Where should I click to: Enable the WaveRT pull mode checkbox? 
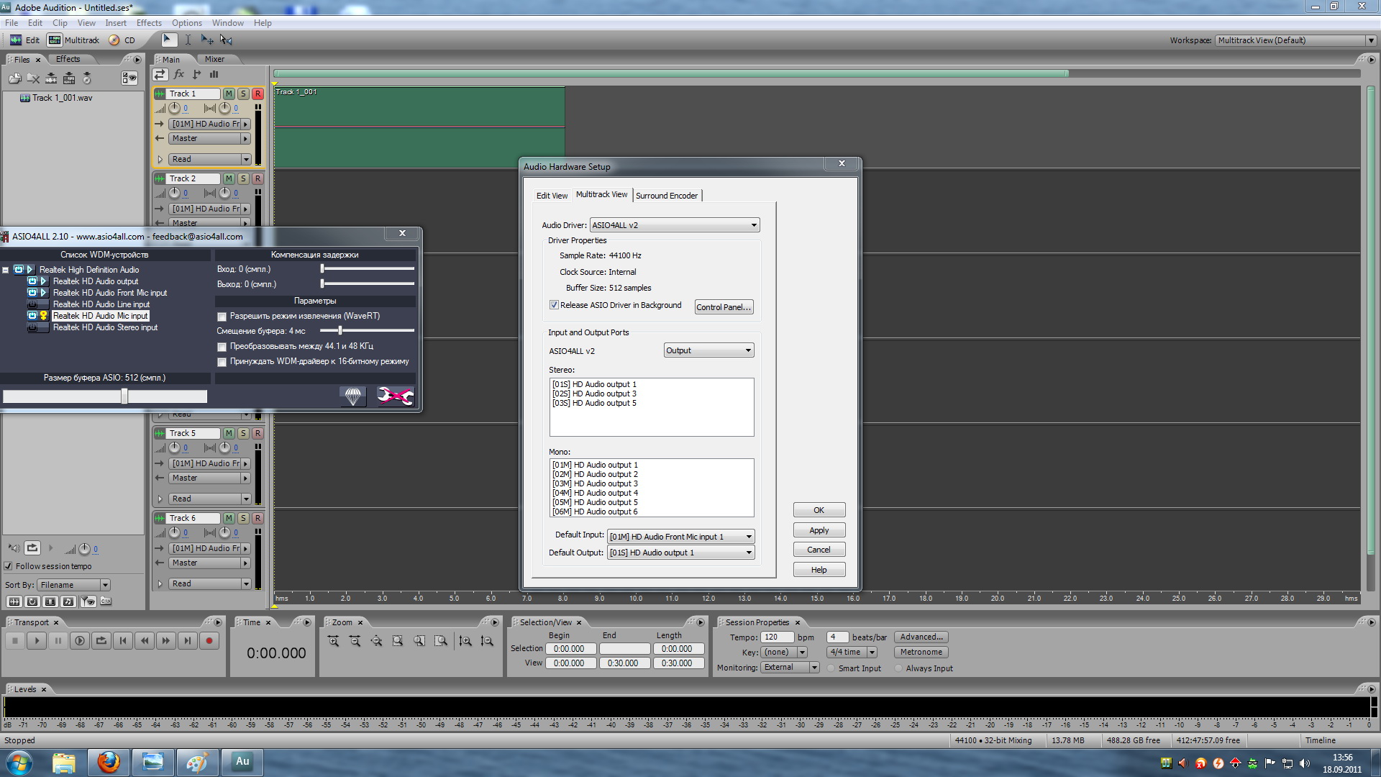[222, 317]
